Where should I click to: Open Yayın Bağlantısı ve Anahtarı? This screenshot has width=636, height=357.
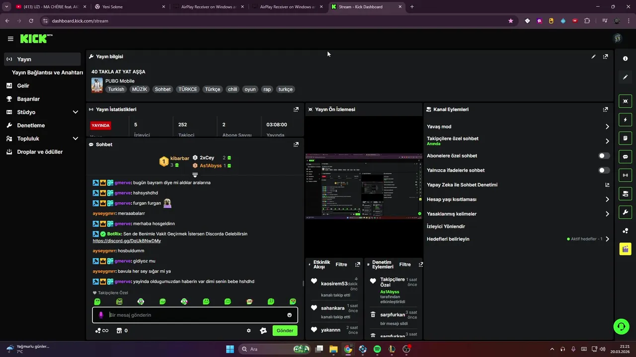(x=47, y=72)
